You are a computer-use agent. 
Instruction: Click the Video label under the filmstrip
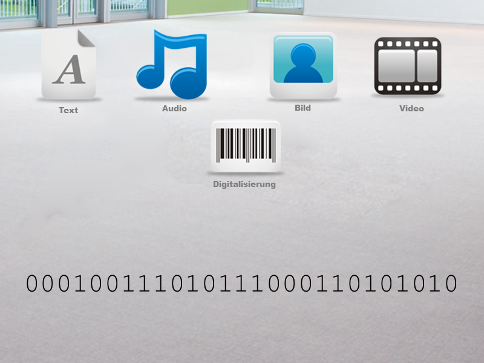point(412,109)
